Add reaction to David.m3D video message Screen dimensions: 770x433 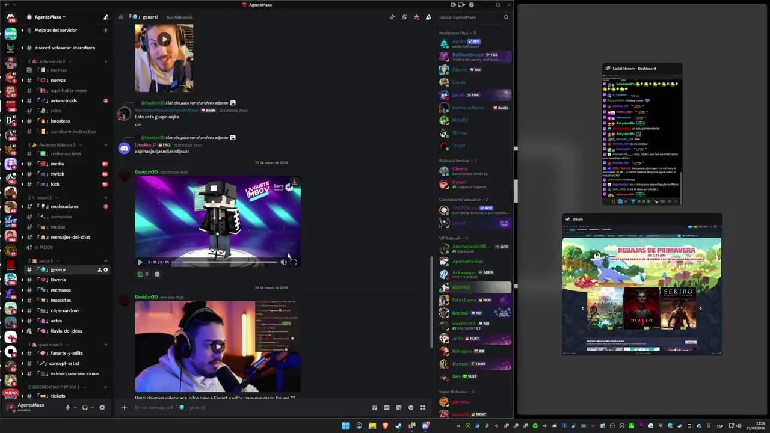click(157, 274)
